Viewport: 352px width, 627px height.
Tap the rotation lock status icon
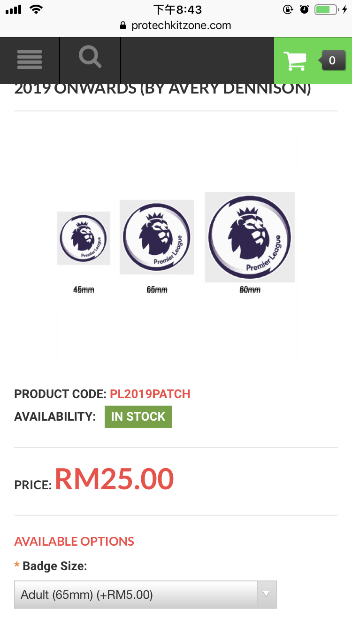tap(288, 9)
